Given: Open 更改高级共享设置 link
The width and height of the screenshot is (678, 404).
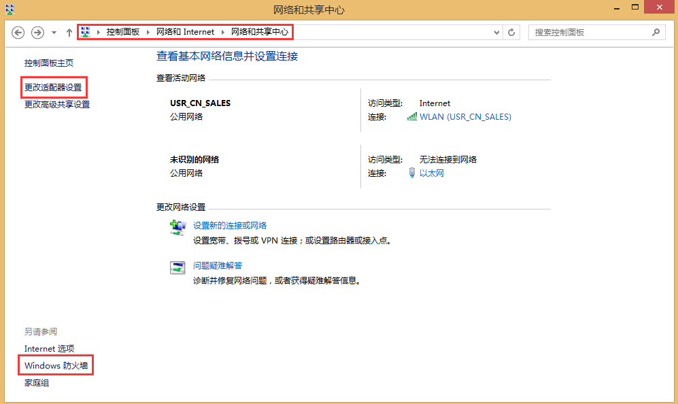Looking at the screenshot, I should pyautogui.click(x=57, y=105).
